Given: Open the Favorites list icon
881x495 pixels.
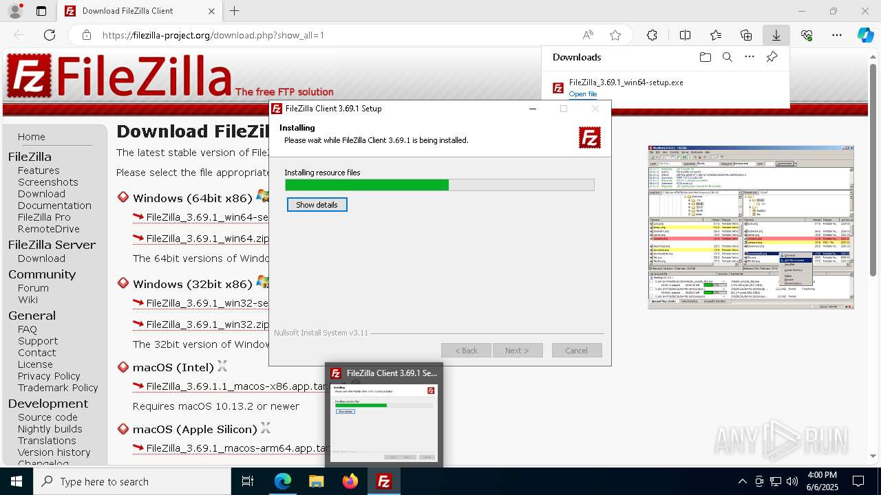Looking at the screenshot, I should [x=716, y=35].
